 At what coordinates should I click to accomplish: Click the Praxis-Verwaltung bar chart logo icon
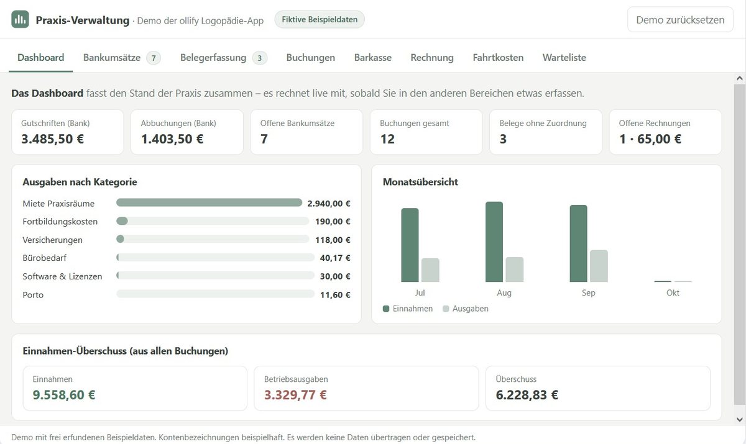(20, 19)
